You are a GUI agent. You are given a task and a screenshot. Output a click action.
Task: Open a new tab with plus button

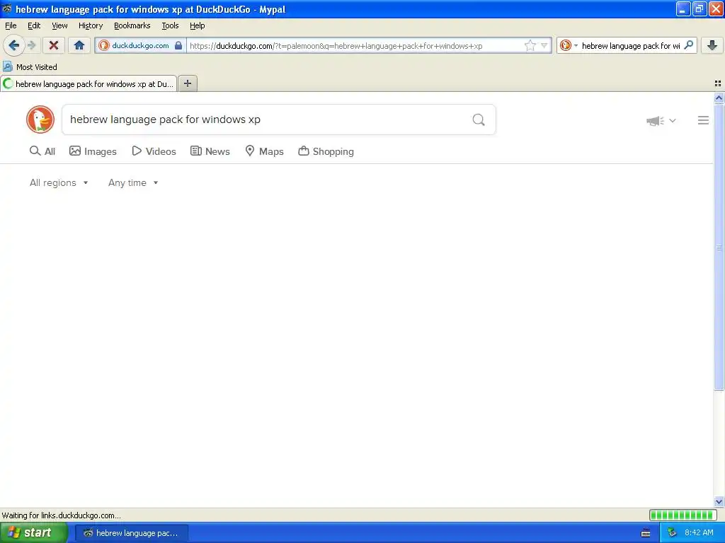coord(187,83)
